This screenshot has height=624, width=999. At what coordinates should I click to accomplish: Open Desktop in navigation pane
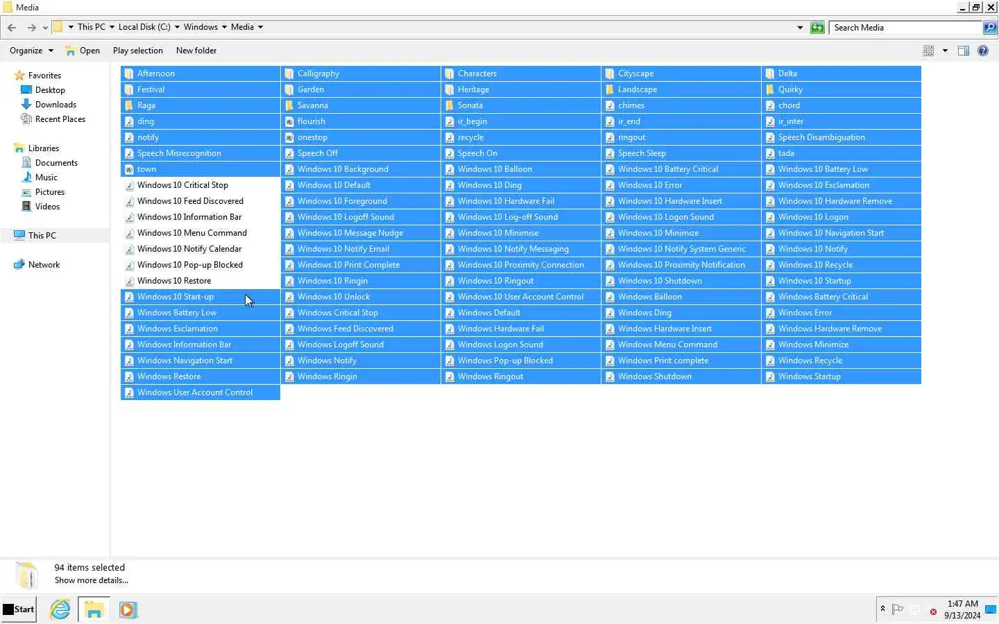coord(50,90)
